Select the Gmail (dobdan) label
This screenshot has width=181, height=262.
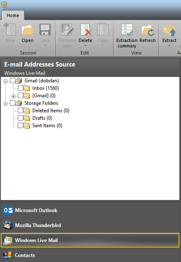coord(42,81)
